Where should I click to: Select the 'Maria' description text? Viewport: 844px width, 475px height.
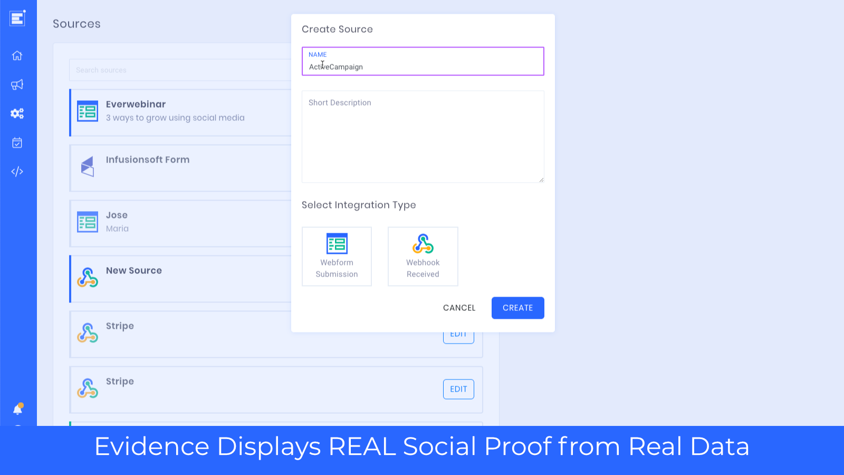[x=117, y=229]
